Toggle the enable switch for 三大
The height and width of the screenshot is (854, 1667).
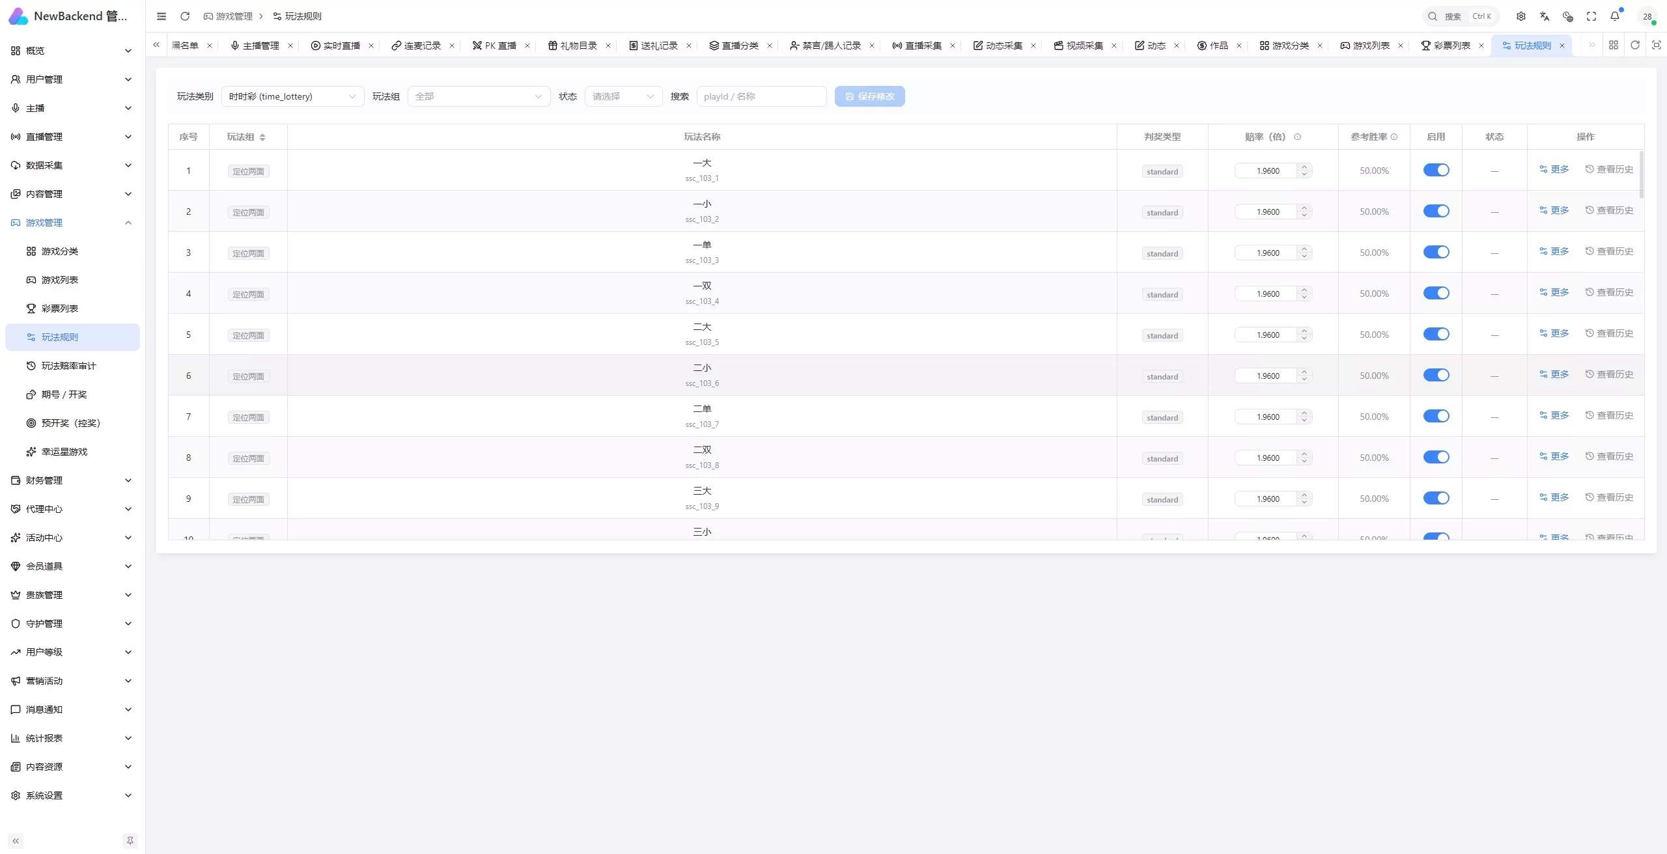(1436, 498)
